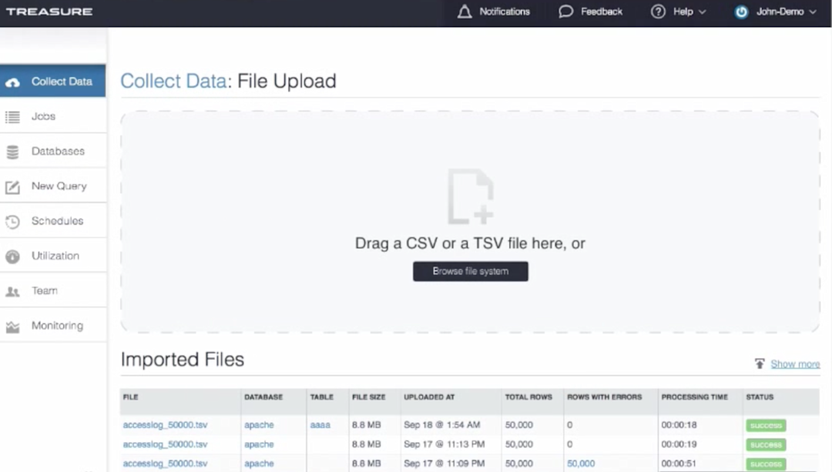This screenshot has width=832, height=472.
Task: Click the DATABASE column header
Action: tap(263, 397)
